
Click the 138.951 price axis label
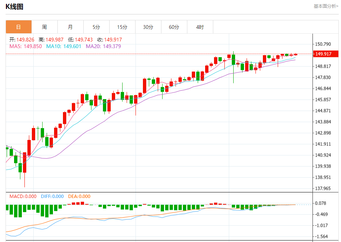pos(323,177)
